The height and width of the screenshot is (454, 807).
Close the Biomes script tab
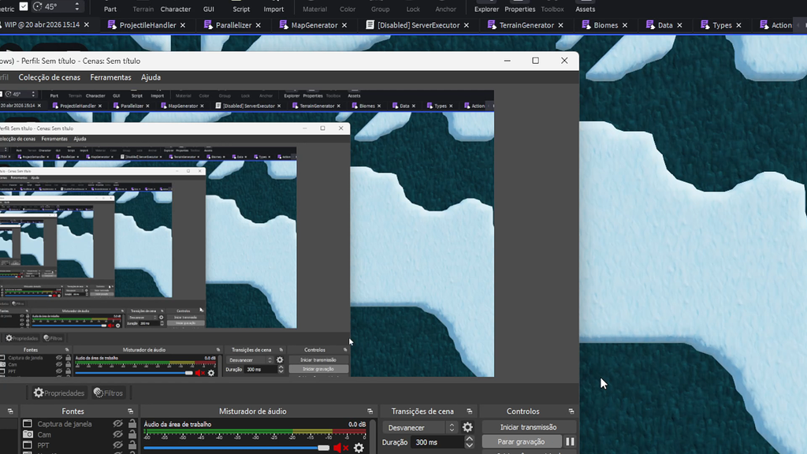[x=625, y=25]
